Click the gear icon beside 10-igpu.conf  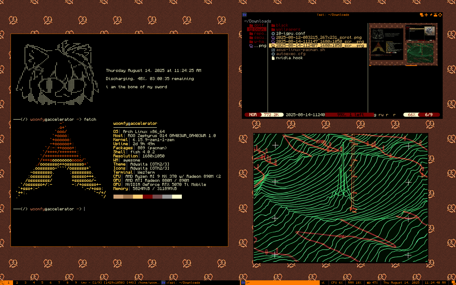[x=273, y=33]
